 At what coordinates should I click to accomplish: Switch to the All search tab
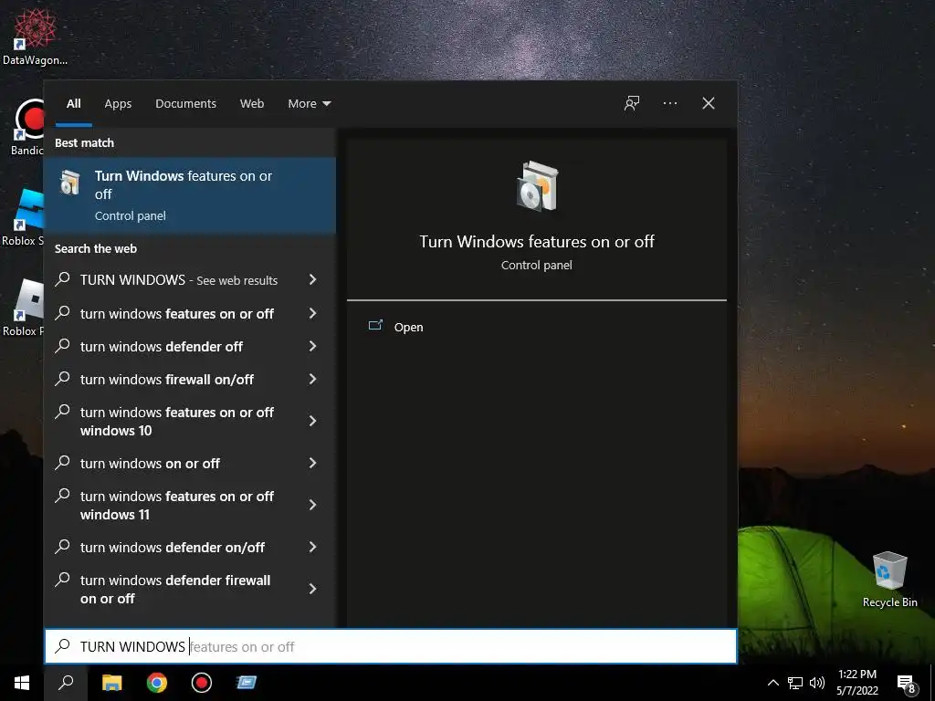(73, 104)
